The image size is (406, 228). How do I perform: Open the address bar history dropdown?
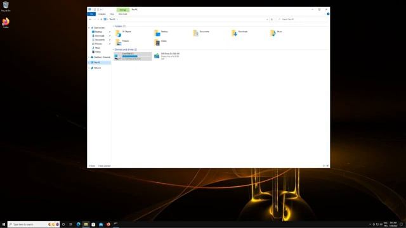point(267,20)
